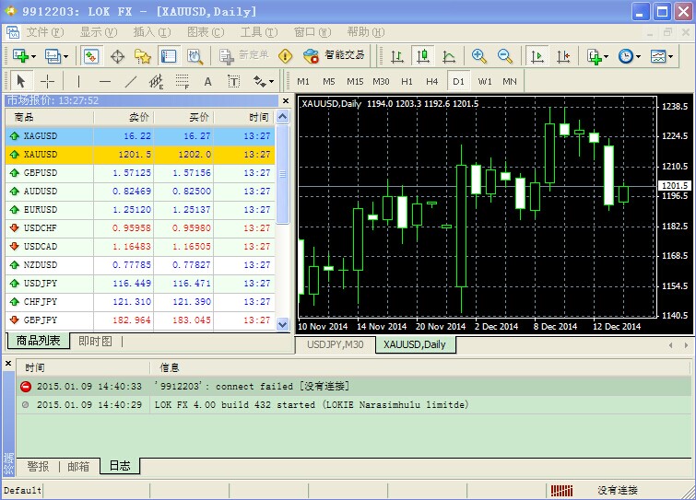
Task: Open the new chart toolbar icon
Action: [x=20, y=56]
